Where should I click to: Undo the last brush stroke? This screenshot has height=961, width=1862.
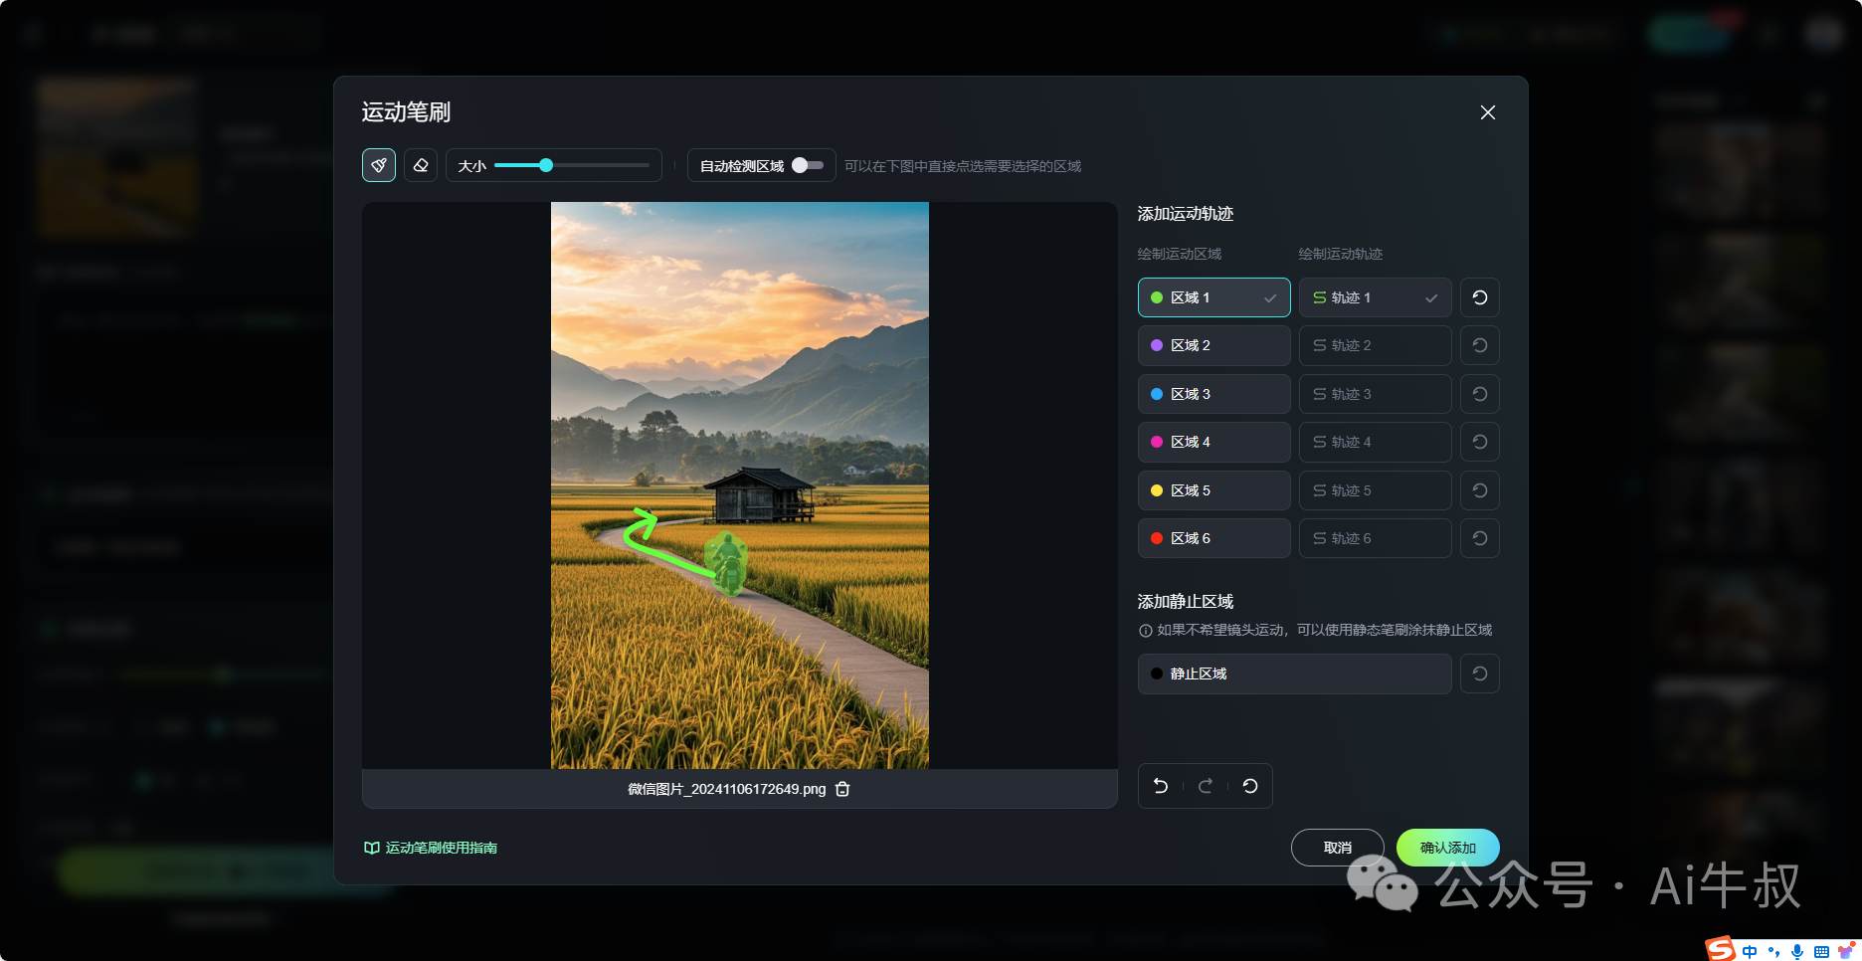pos(1160,786)
